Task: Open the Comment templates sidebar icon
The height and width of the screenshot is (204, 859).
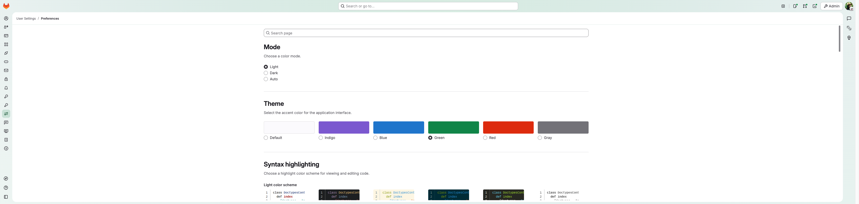Action: click(6, 122)
